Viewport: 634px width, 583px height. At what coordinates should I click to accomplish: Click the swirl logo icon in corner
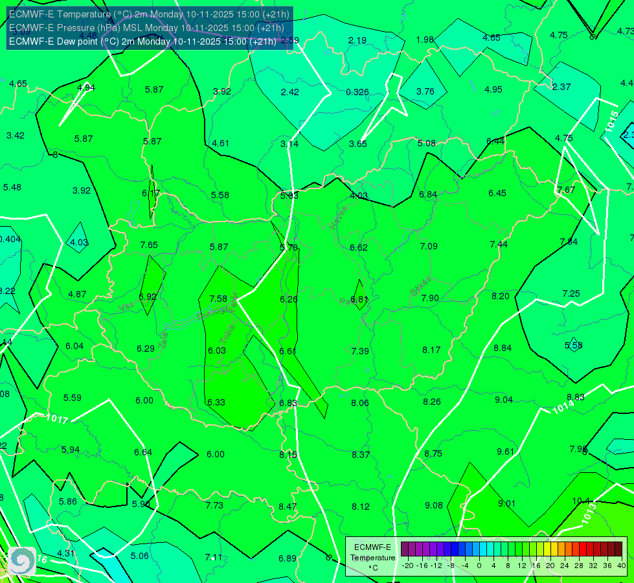tap(22, 560)
